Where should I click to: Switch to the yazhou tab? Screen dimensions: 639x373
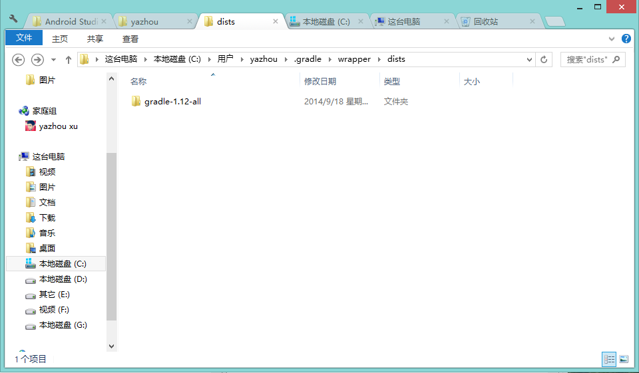click(x=154, y=21)
